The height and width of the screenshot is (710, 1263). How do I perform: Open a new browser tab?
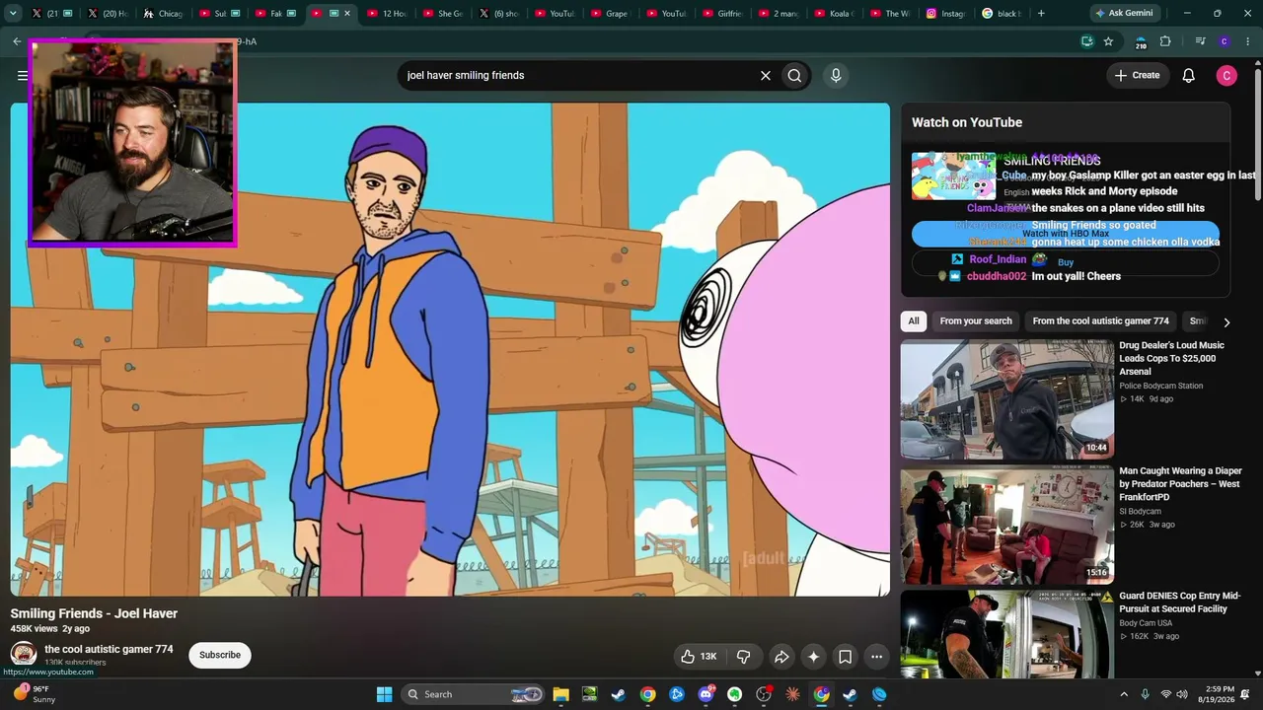click(1041, 14)
